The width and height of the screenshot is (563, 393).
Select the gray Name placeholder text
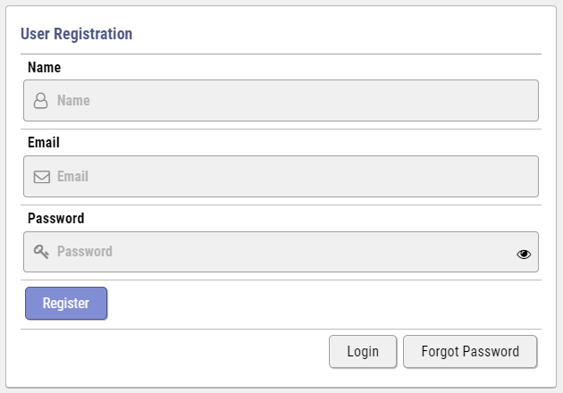click(x=73, y=101)
